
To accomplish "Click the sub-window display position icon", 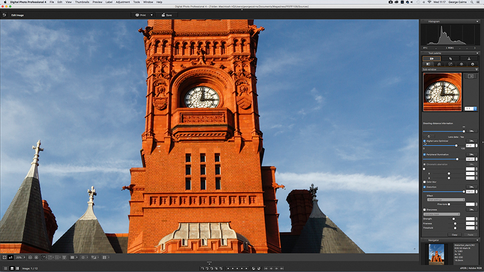I will (471, 76).
